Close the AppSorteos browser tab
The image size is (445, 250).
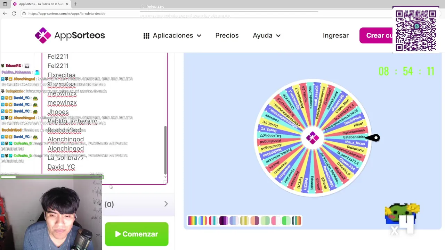pyautogui.click(x=67, y=4)
